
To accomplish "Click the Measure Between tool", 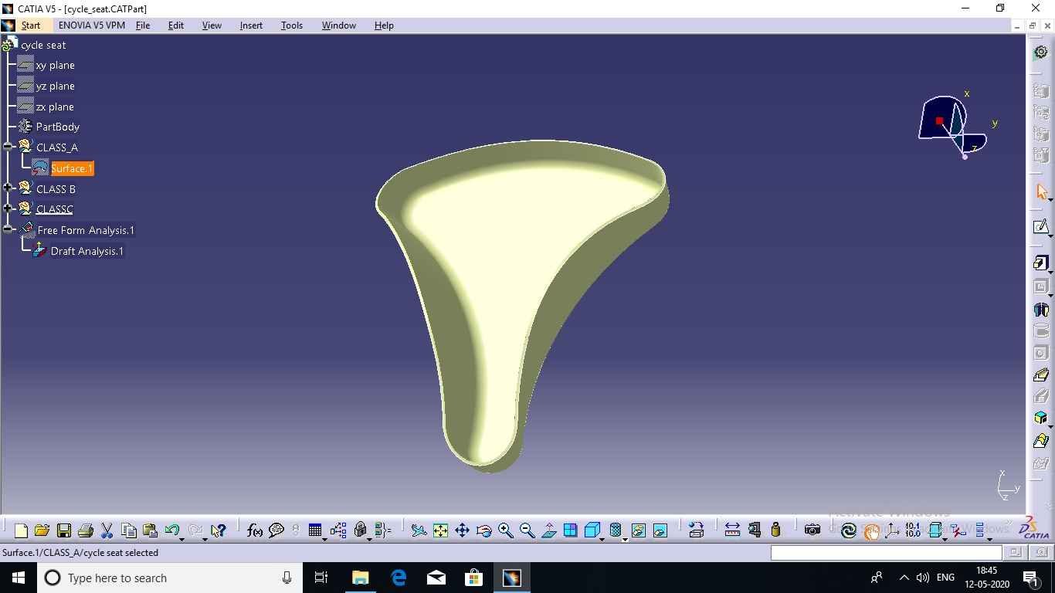I will [732, 530].
